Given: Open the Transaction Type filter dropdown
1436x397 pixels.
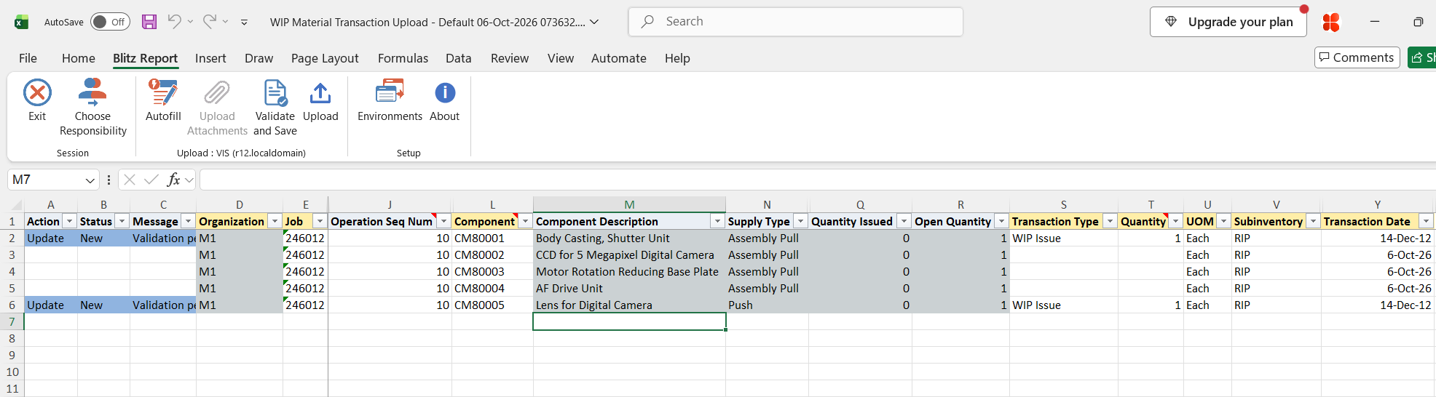Looking at the screenshot, I should (1110, 222).
